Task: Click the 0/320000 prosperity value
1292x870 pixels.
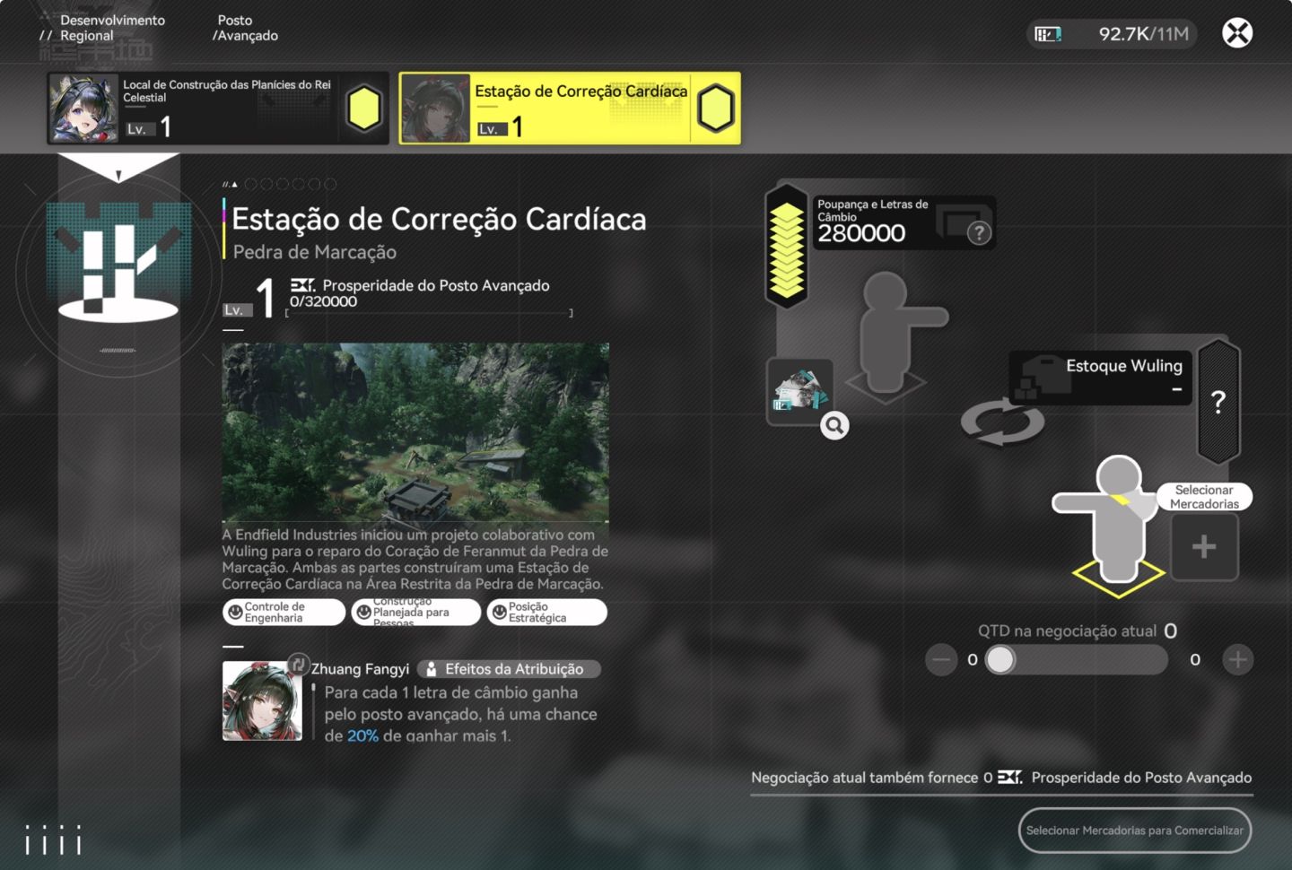Action: [x=323, y=301]
